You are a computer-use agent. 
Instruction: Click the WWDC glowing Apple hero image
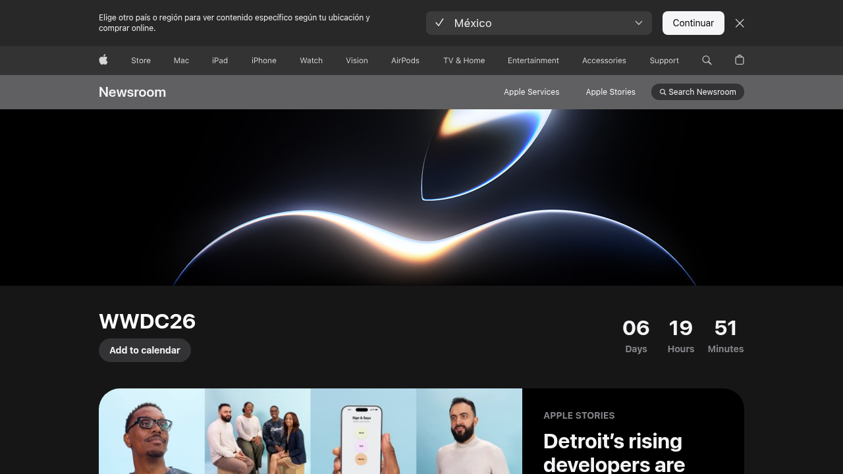[x=421, y=197]
